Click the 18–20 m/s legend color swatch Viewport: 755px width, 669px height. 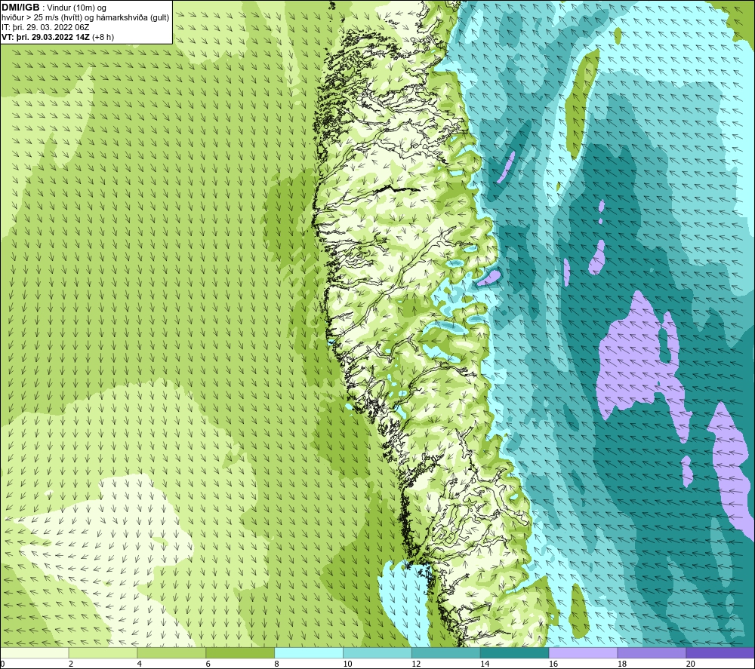pyautogui.click(x=652, y=653)
